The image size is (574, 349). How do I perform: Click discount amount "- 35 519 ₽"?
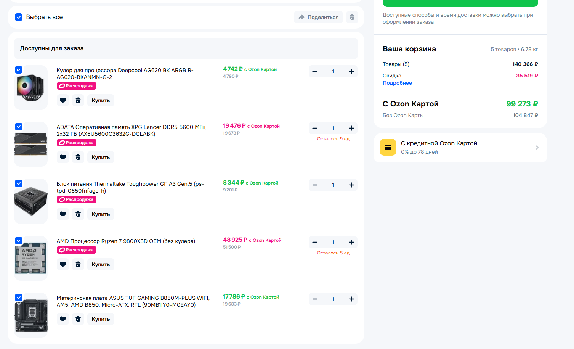tap(525, 76)
